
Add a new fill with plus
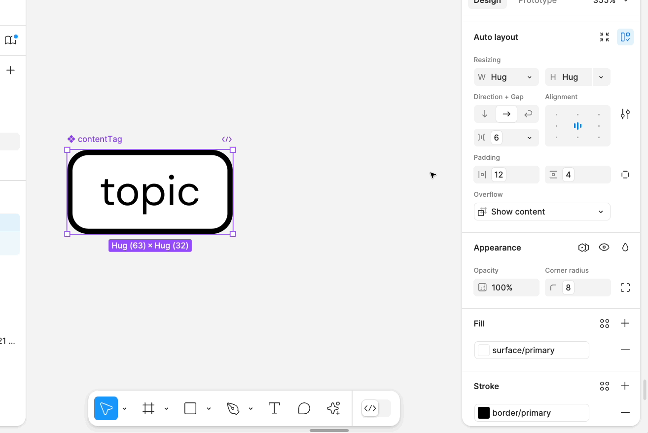click(x=625, y=324)
